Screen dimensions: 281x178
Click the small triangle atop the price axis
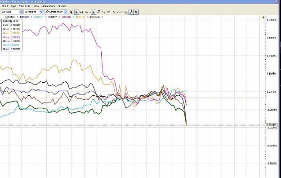point(263,17)
